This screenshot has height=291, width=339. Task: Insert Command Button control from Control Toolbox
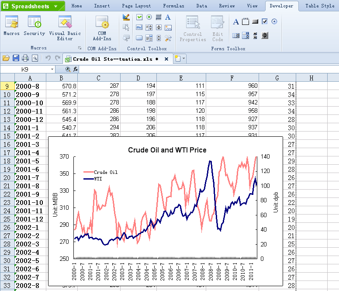pyautogui.click(x=139, y=38)
